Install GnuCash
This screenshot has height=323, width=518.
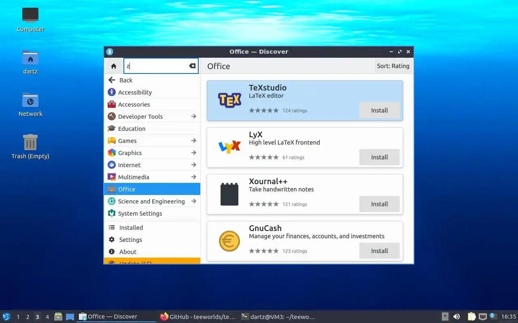380,251
